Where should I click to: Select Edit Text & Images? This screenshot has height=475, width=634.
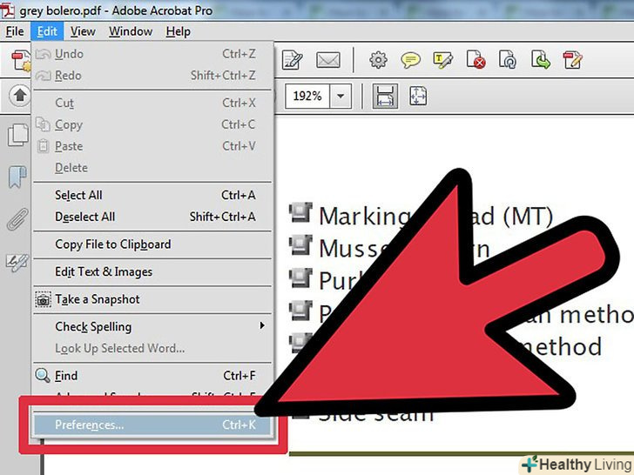coord(152,271)
